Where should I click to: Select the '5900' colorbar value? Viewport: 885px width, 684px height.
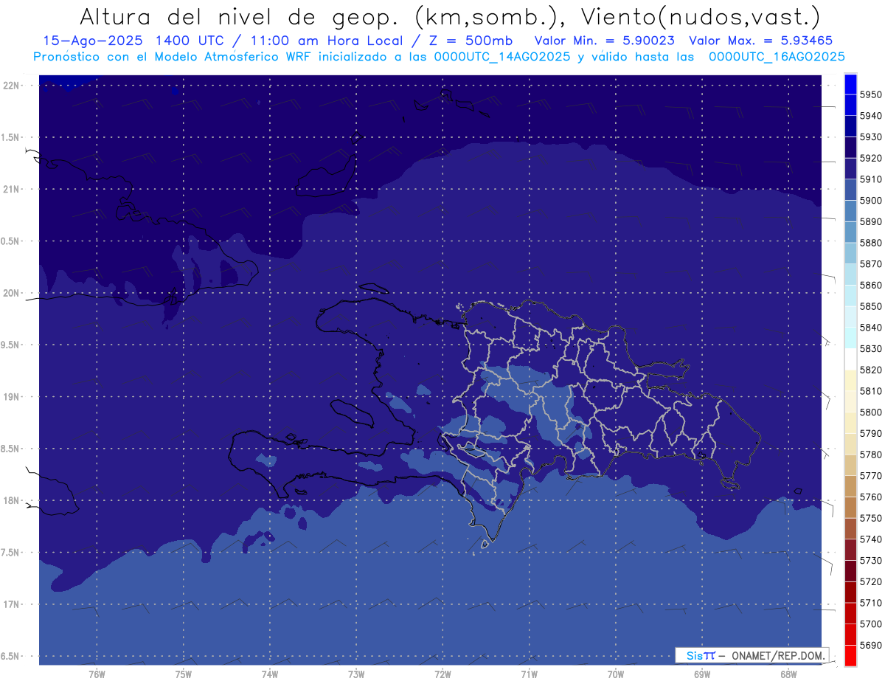click(871, 201)
